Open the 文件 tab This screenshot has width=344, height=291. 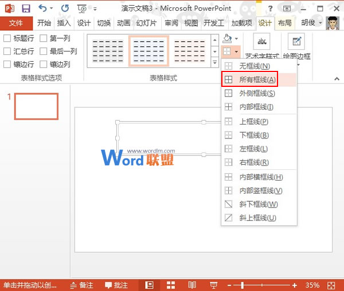pyautogui.click(x=16, y=23)
